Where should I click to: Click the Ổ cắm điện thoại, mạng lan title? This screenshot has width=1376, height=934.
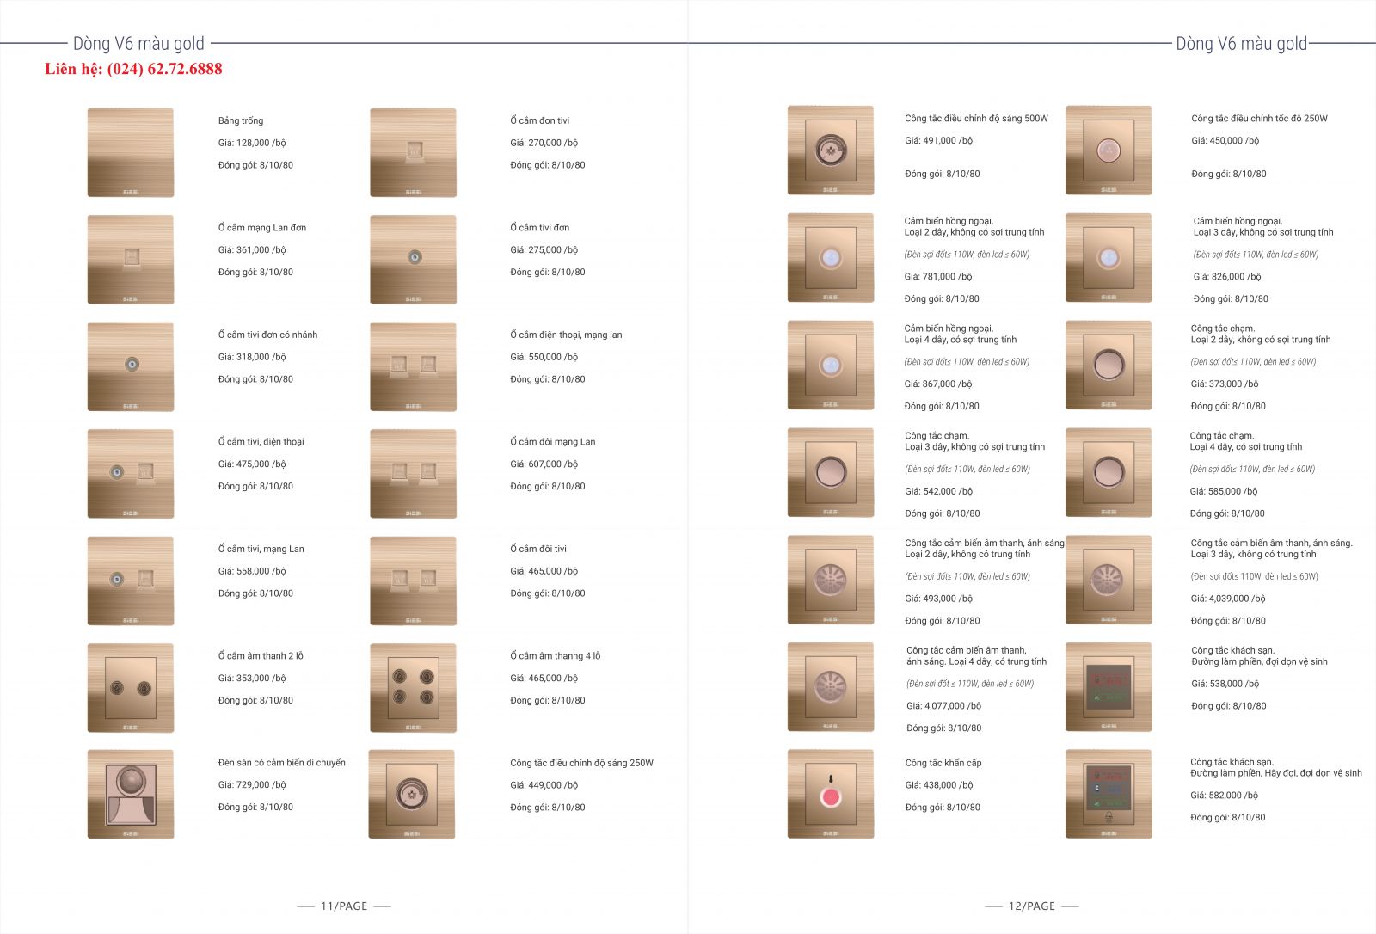pos(566,335)
